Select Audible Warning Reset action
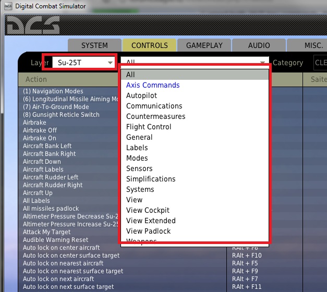This screenshot has width=327, height=292. [x=55, y=240]
